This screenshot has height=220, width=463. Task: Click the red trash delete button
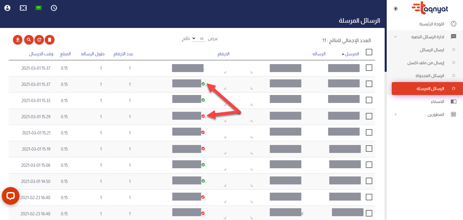(x=50, y=40)
